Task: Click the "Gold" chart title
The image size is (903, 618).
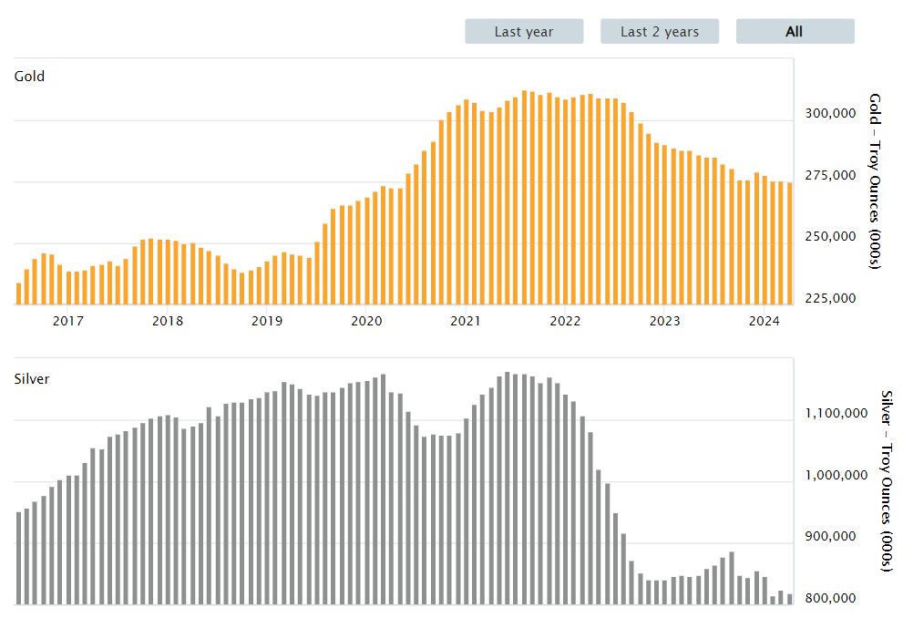Action: [x=29, y=77]
